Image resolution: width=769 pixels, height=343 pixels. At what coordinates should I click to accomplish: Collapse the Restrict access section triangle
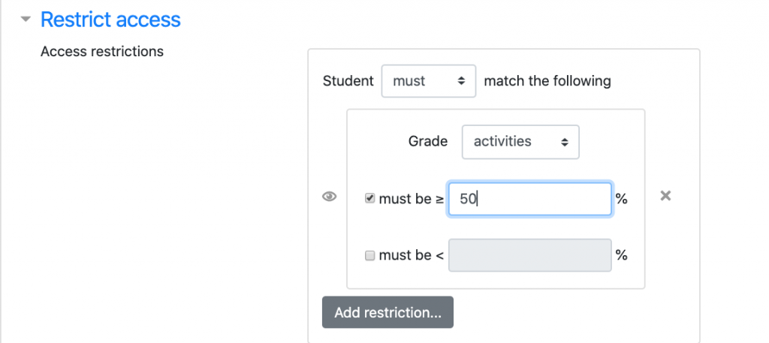click(27, 20)
